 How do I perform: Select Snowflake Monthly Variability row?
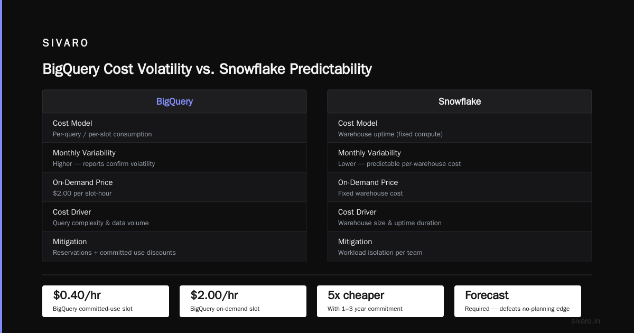[460, 158]
